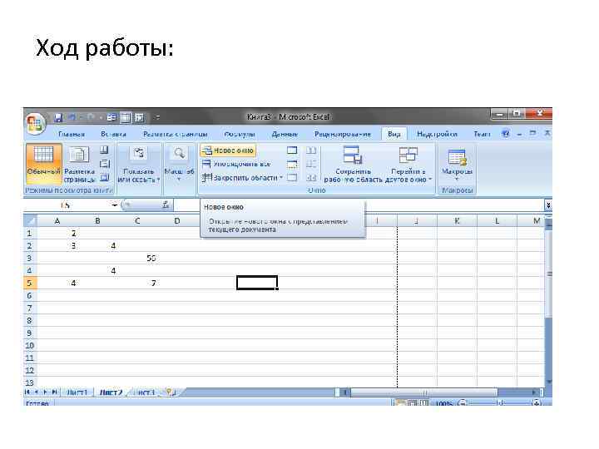The width and height of the screenshot is (599, 449).
Task: Click the Help question mark icon
Action: coord(506,134)
